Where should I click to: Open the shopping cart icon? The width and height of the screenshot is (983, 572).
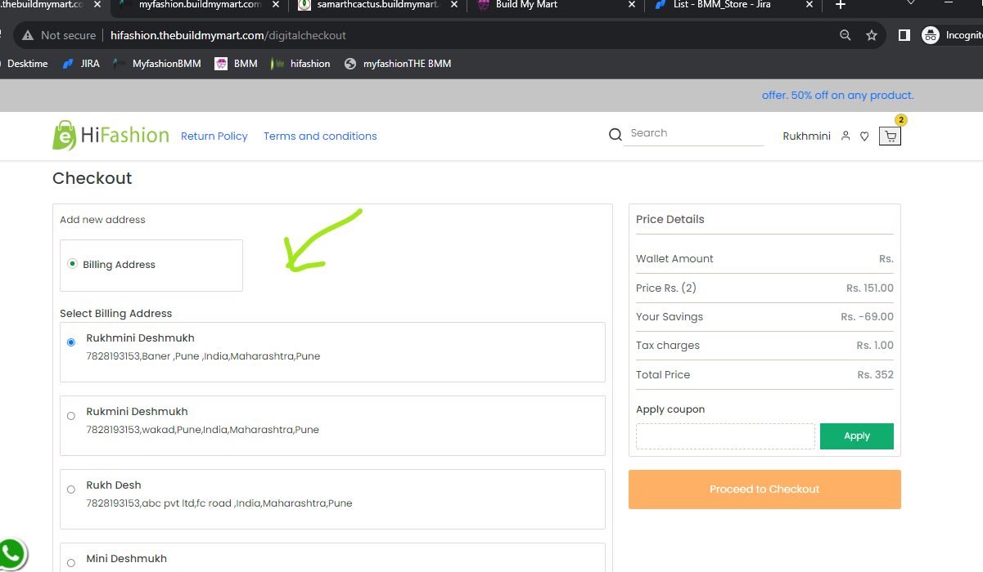(x=890, y=136)
